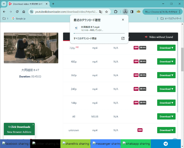
Task: Go to the browser home page icon
Action: (x=24, y=12)
